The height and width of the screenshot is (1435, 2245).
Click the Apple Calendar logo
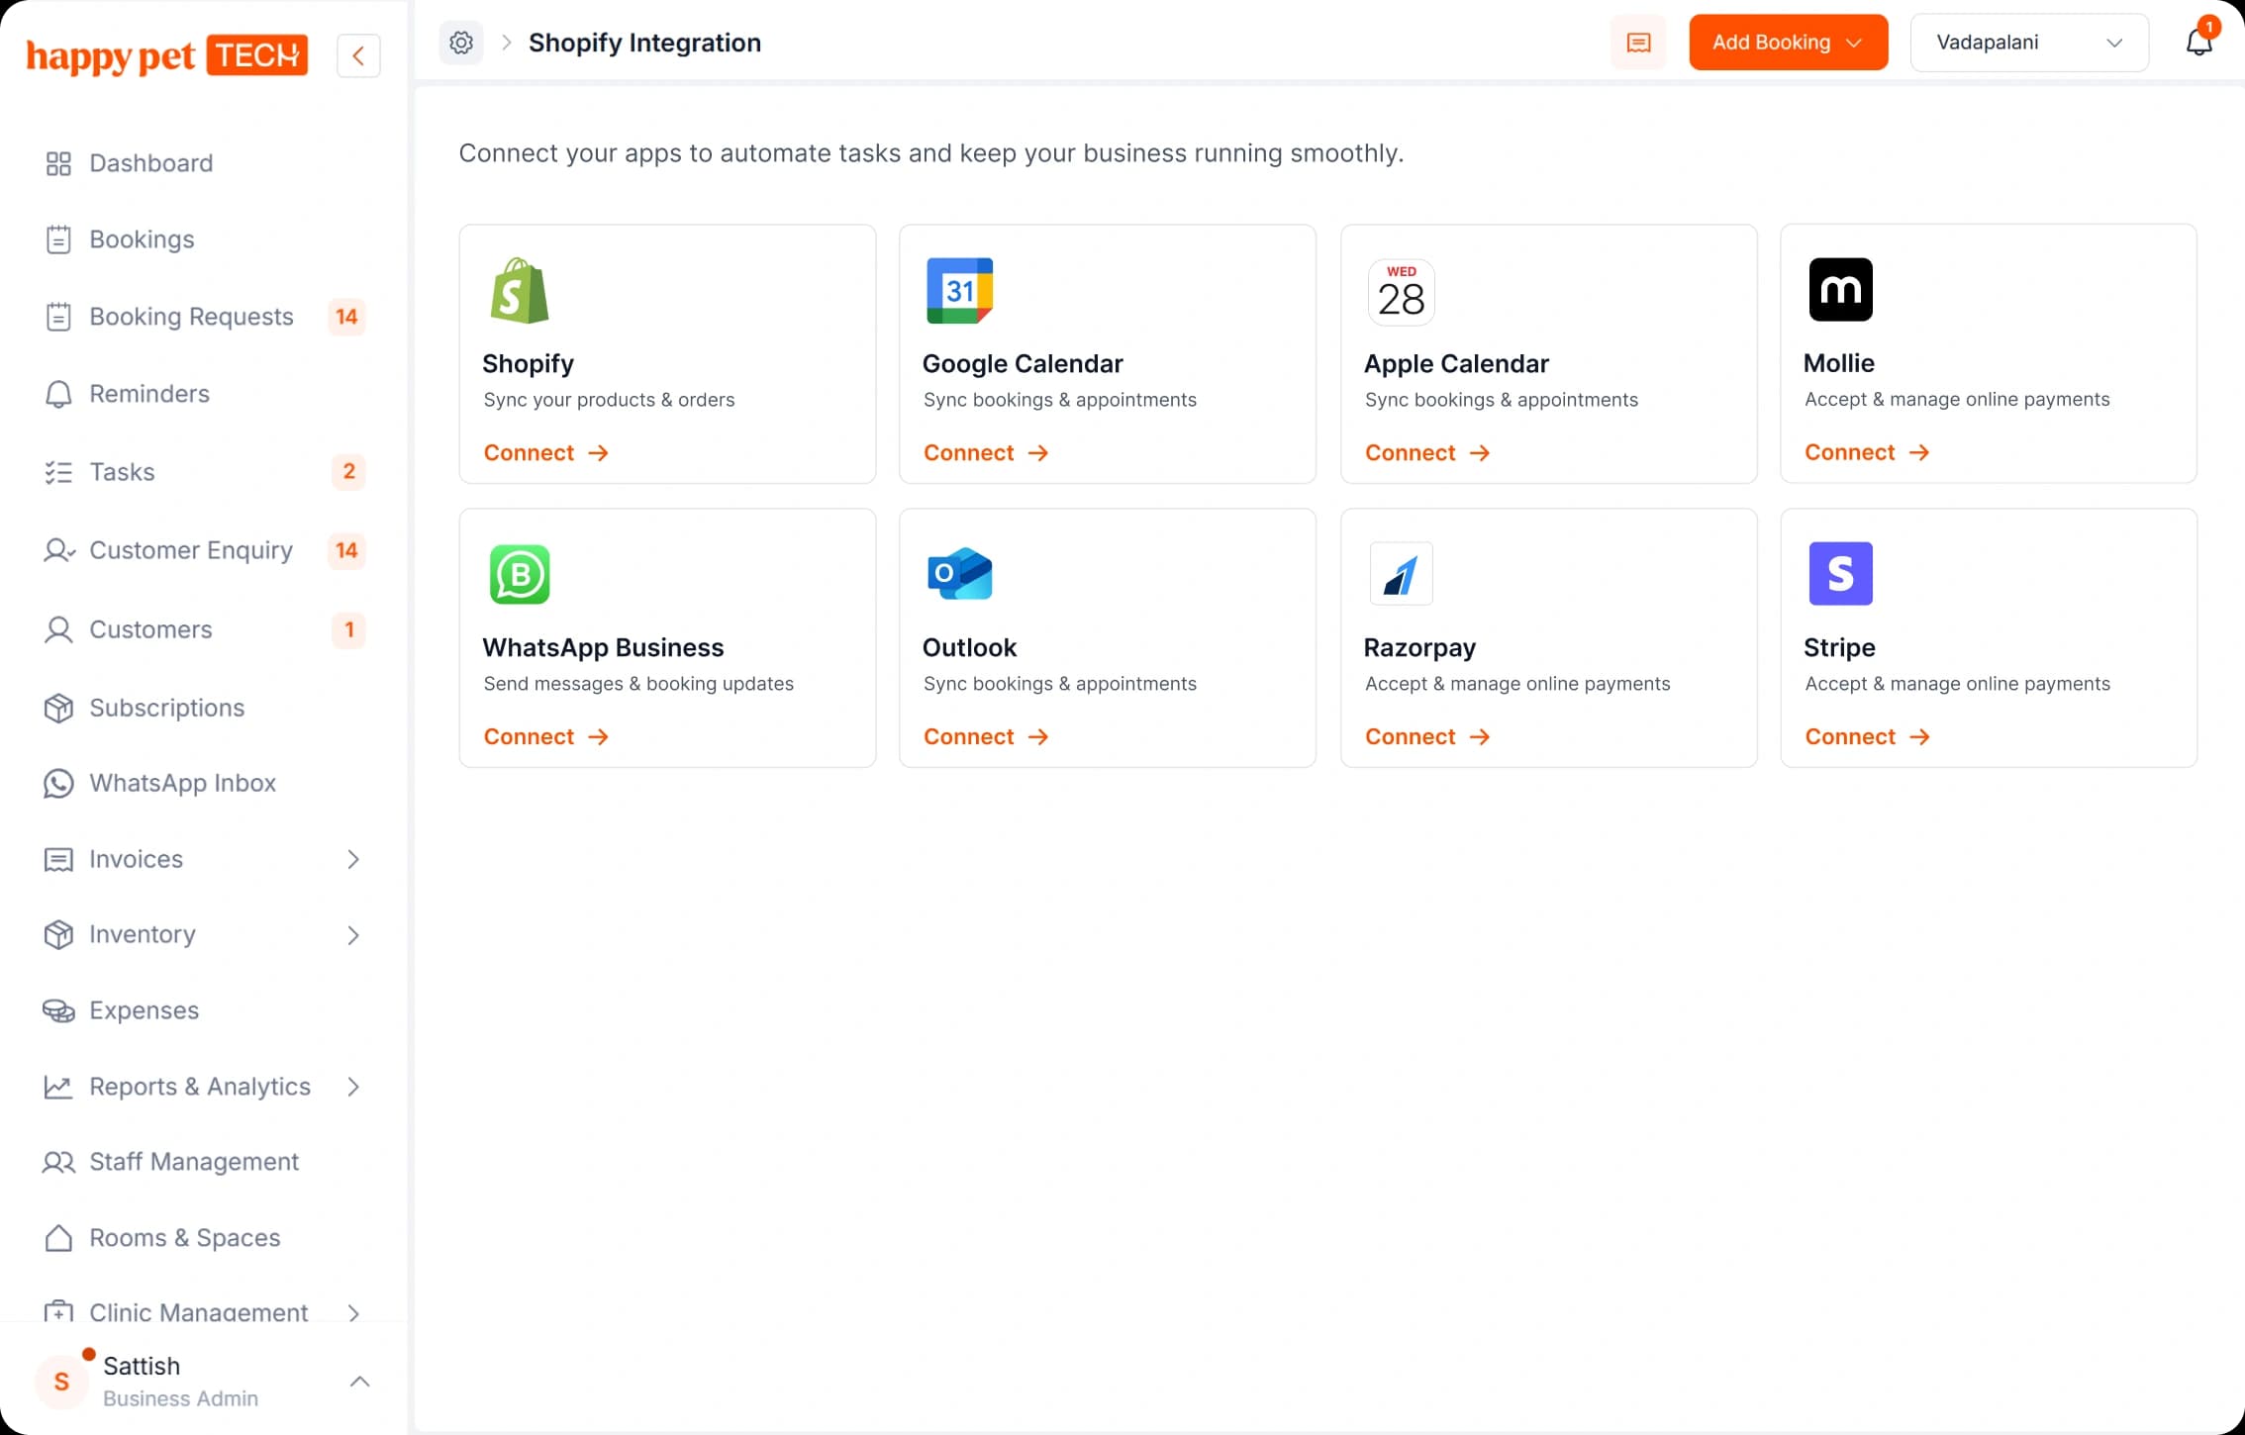(x=1401, y=292)
